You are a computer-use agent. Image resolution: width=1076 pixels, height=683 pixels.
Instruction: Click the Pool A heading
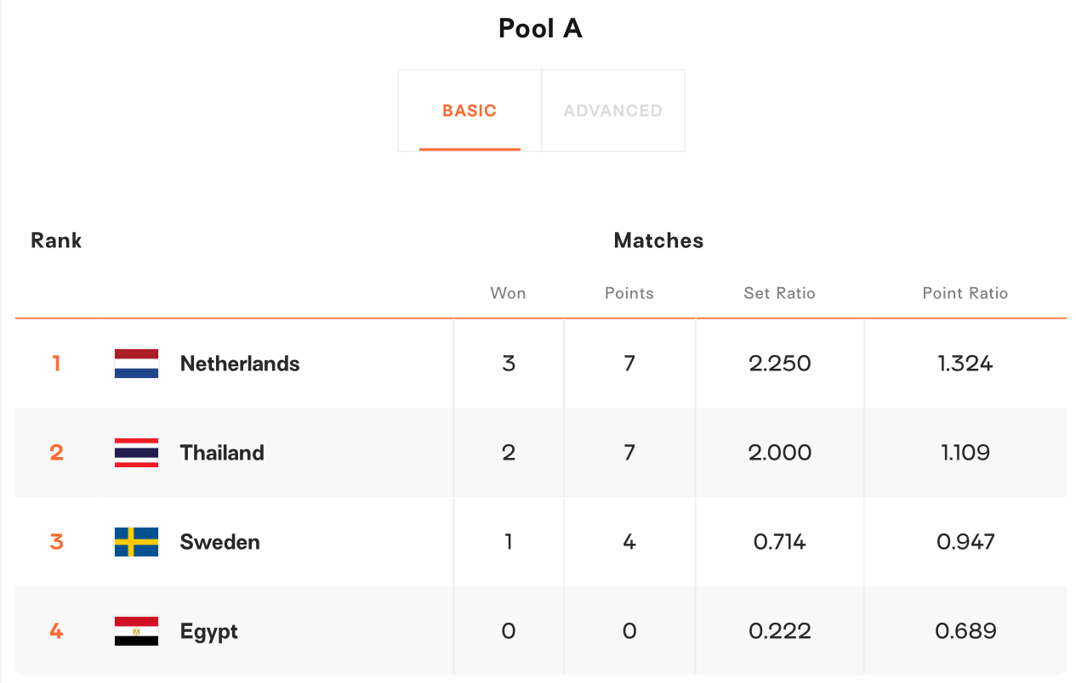click(x=540, y=28)
